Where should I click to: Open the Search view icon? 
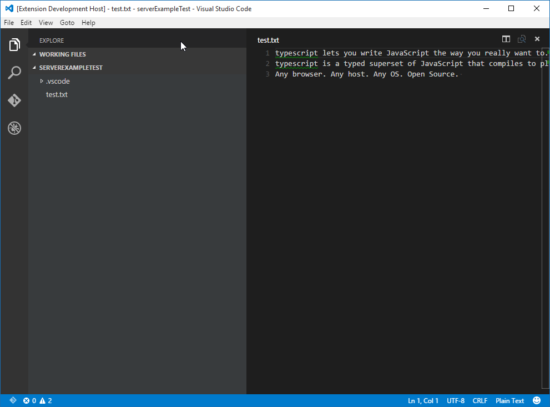[x=14, y=73]
